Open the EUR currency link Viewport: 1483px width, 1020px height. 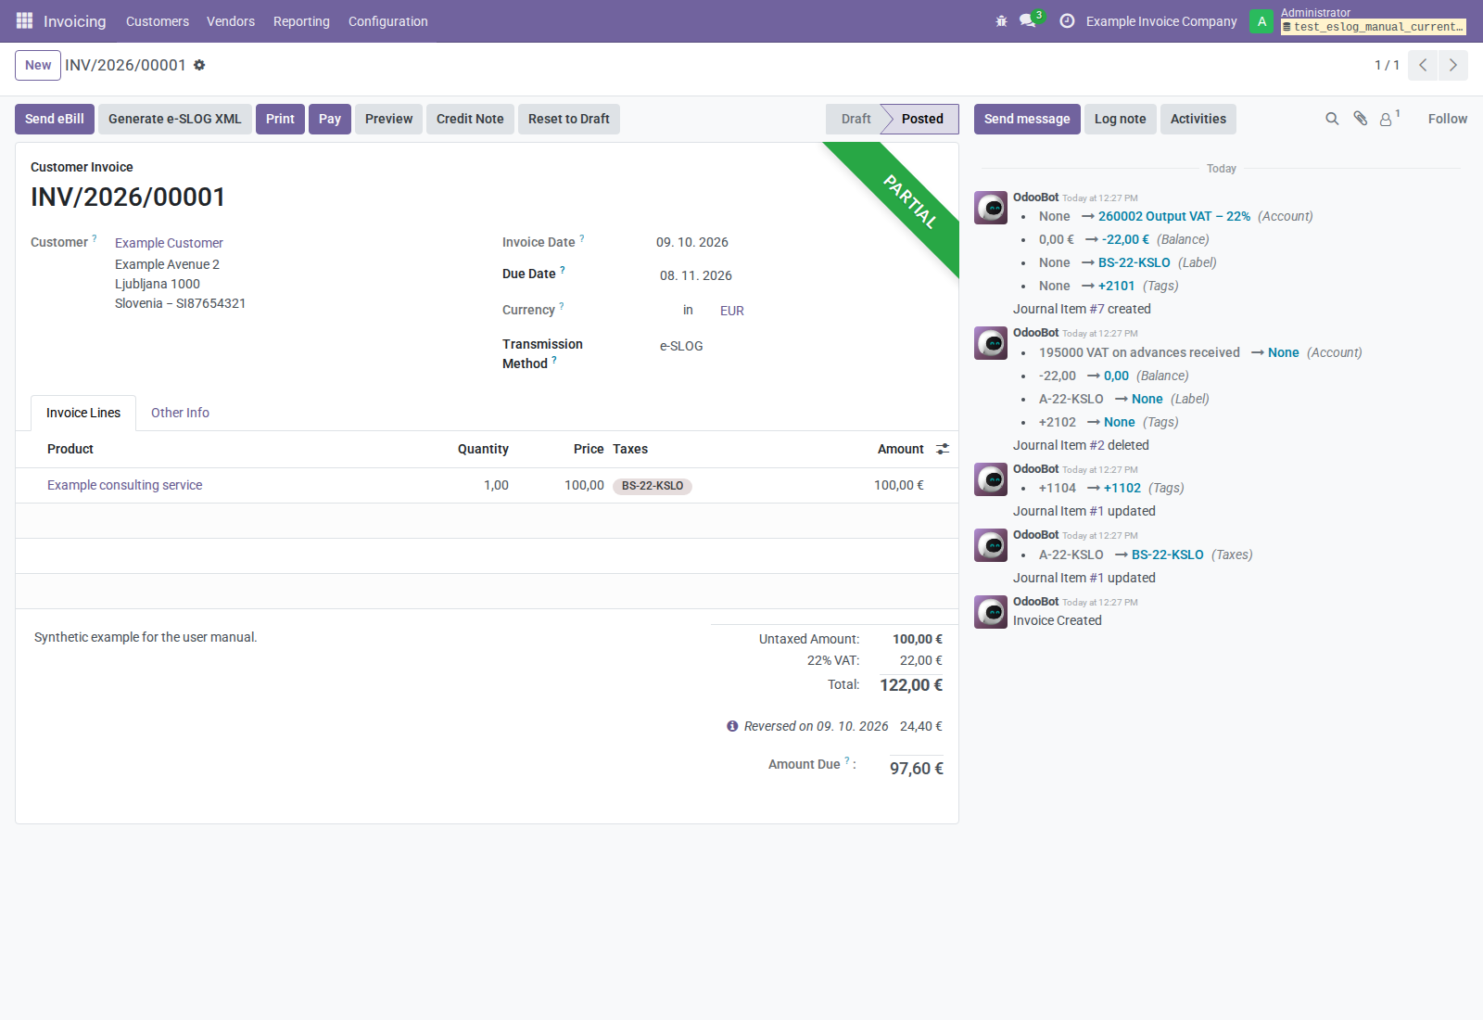[732, 311]
